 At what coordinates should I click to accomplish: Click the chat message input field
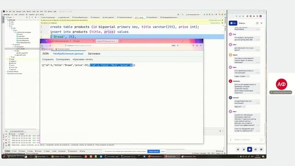pos(246,140)
